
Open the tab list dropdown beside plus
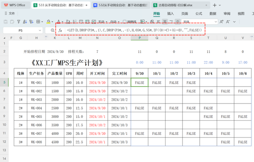(220, 5)
